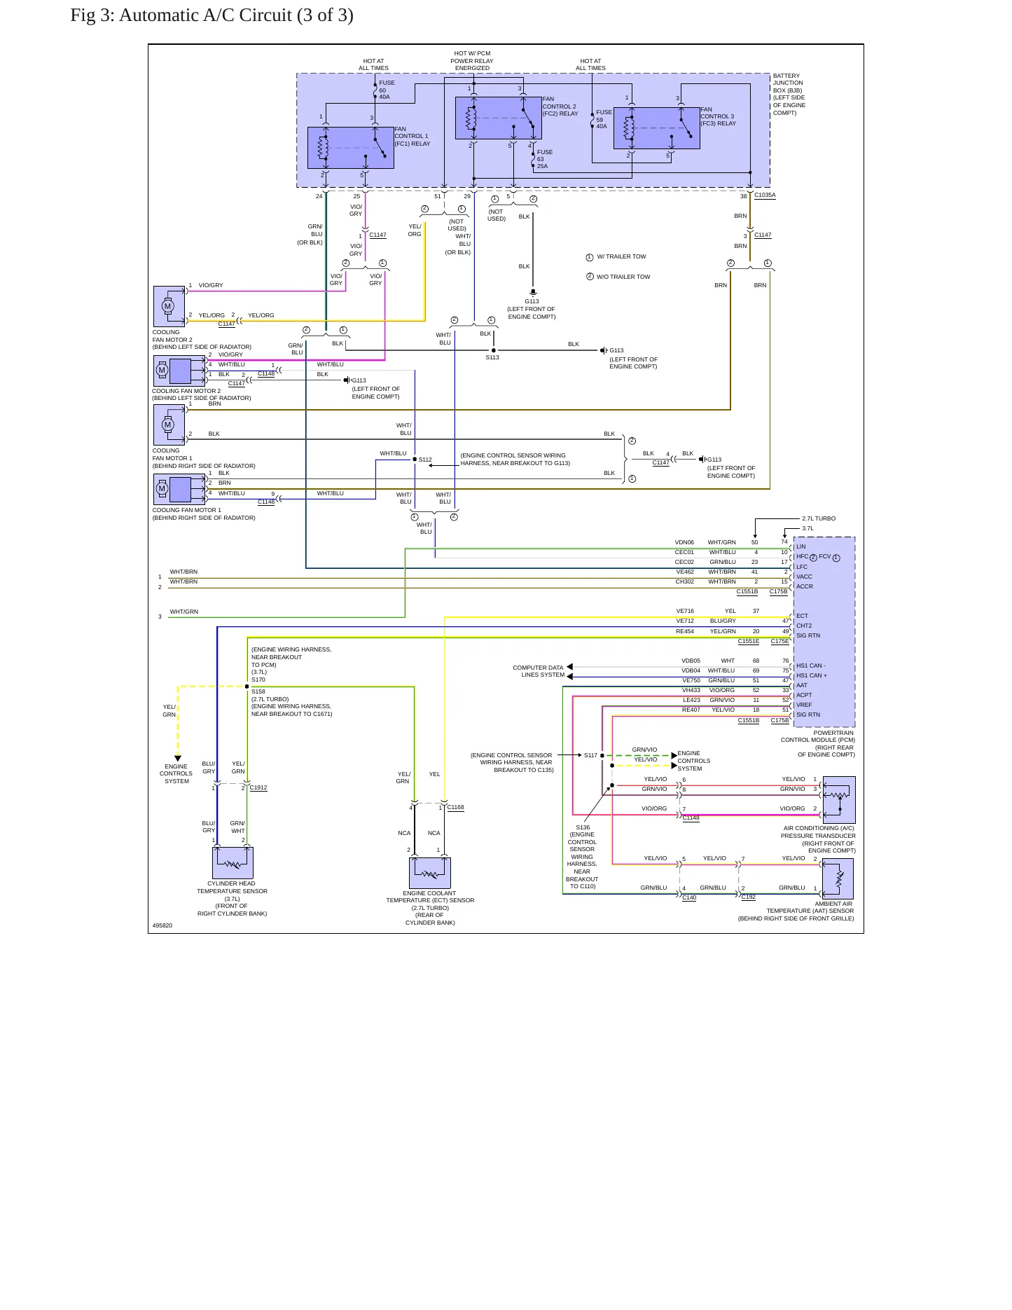Select the A/C pressure transducer symbol

pyautogui.click(x=839, y=799)
